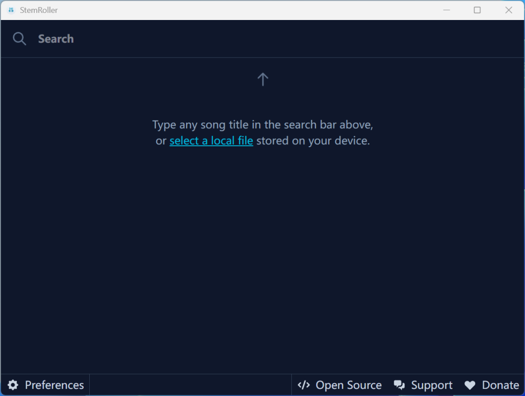Click the Open Source code brackets icon
525x396 pixels.
(304, 385)
